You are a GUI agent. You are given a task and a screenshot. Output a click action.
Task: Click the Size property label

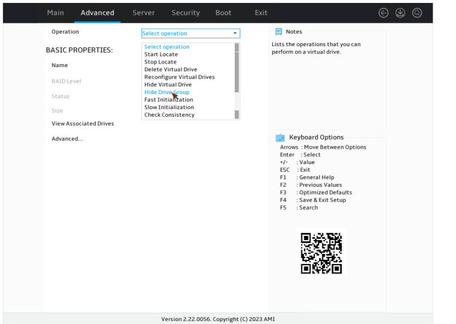point(57,110)
